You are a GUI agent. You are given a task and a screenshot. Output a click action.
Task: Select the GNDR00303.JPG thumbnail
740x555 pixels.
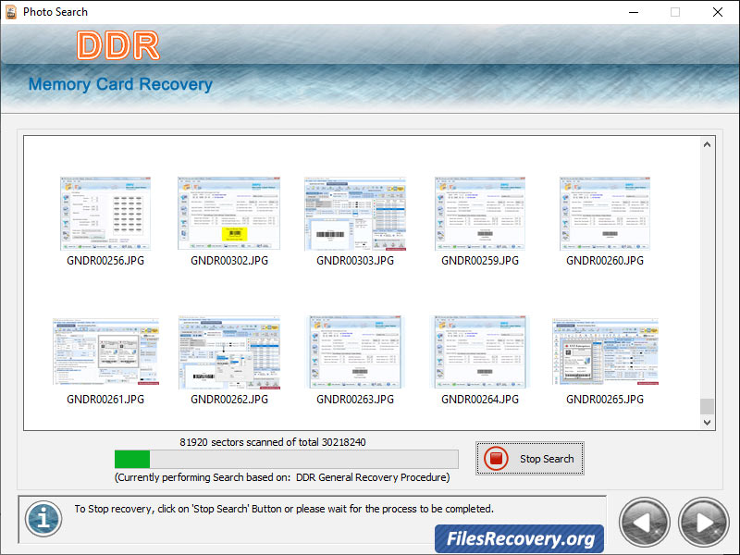coord(354,214)
